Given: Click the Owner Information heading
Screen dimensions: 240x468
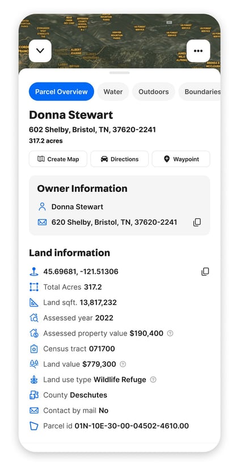Looking at the screenshot, I should [x=82, y=189].
